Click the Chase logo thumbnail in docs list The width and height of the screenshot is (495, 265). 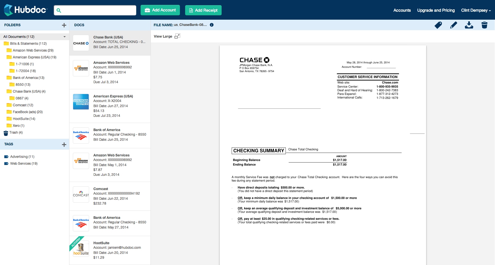pyautogui.click(x=81, y=43)
